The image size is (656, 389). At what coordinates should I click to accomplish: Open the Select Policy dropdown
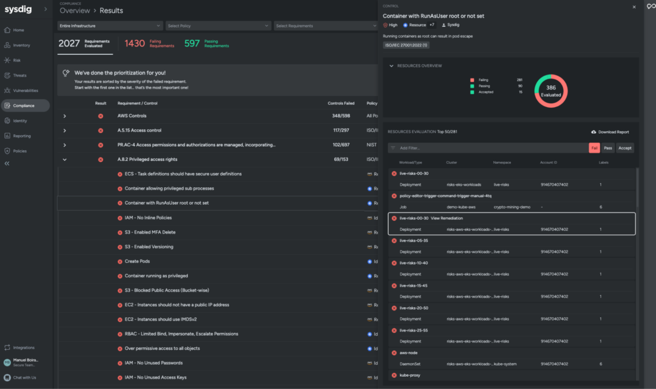(218, 26)
